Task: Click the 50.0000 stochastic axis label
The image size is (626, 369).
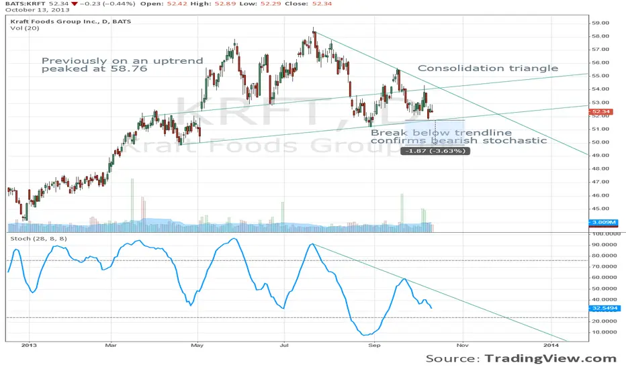Action: click(x=605, y=288)
